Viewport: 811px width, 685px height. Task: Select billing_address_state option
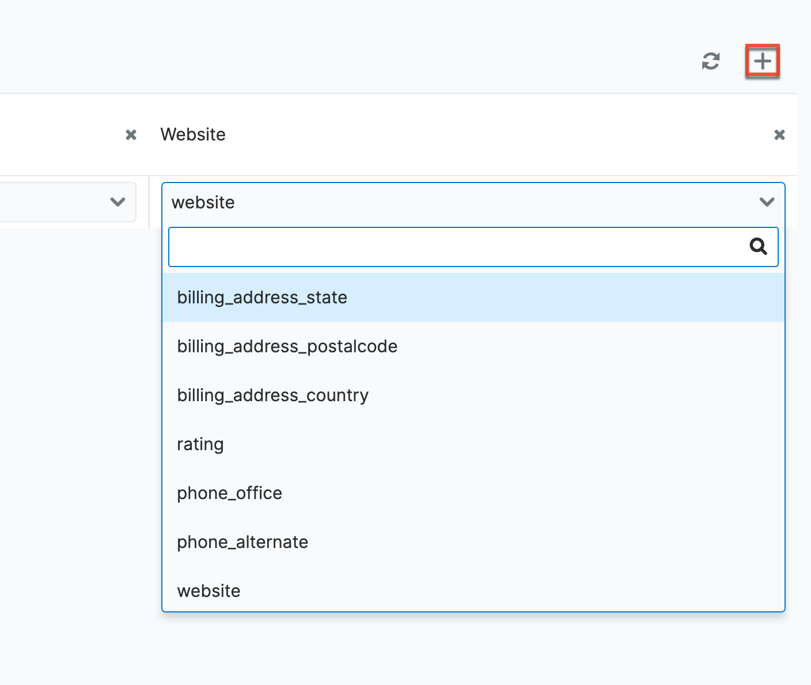coord(262,298)
